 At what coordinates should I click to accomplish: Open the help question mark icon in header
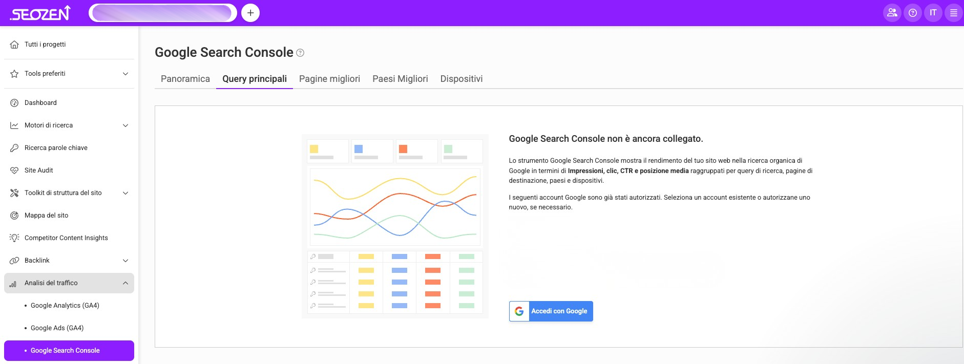click(x=913, y=13)
